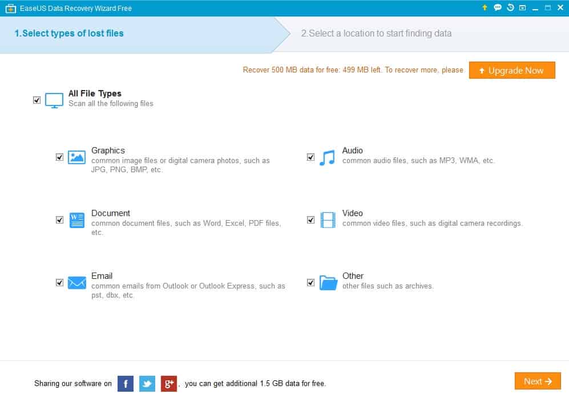This screenshot has width=569, height=398.
Task: Open the title bar menu icon
Action: [x=523, y=7]
